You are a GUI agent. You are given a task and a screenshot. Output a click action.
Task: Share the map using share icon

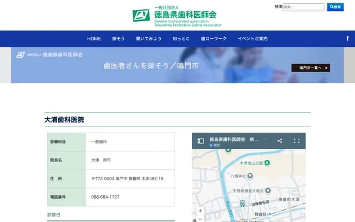(280, 141)
